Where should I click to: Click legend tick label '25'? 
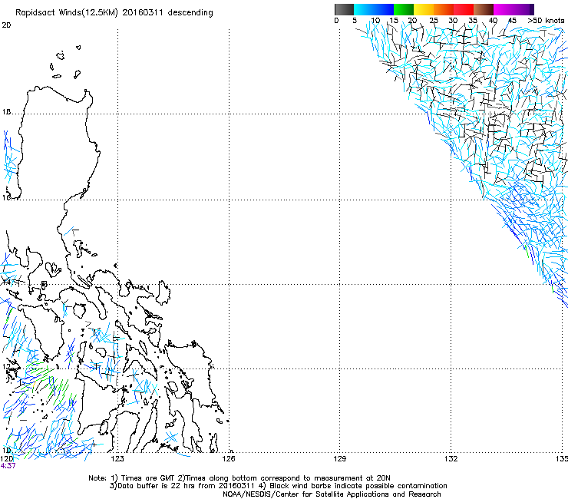pyautogui.click(x=434, y=21)
